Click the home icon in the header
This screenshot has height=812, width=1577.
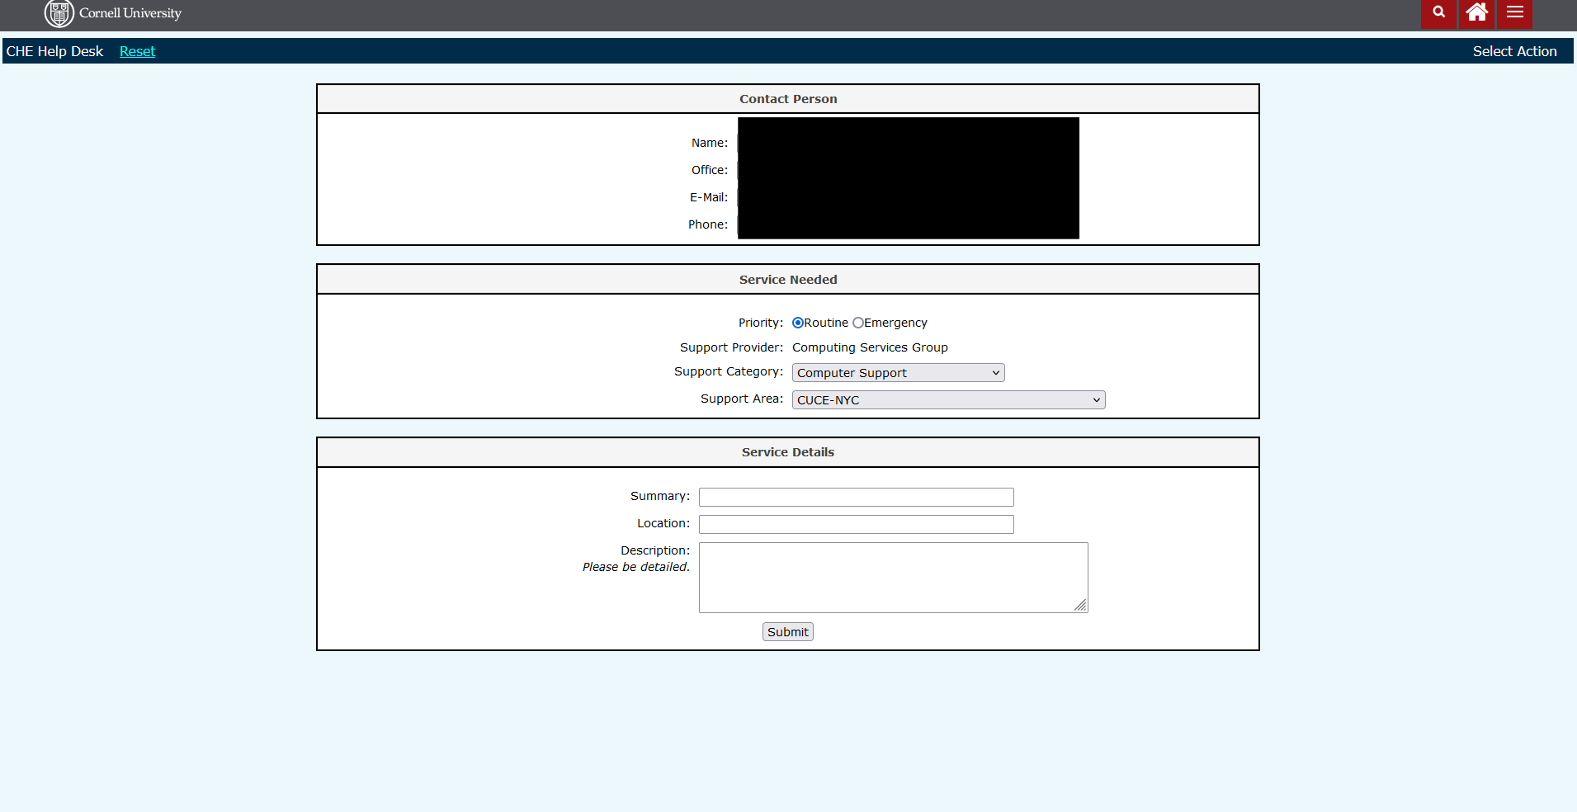(x=1476, y=12)
